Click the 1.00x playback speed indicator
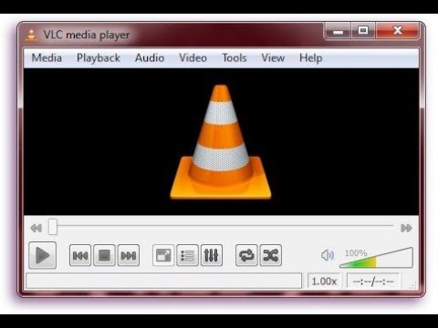The width and height of the screenshot is (438, 328). point(324,282)
